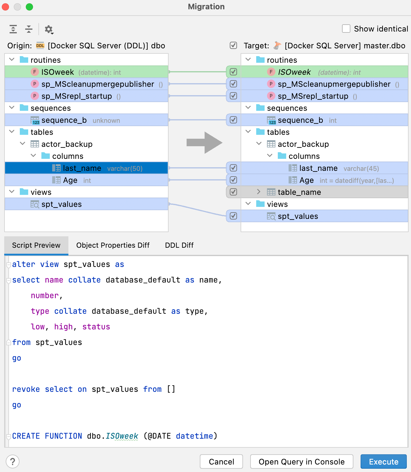Open the gear settings dropdown
Viewport: 411px width, 472px height.
coord(49,29)
